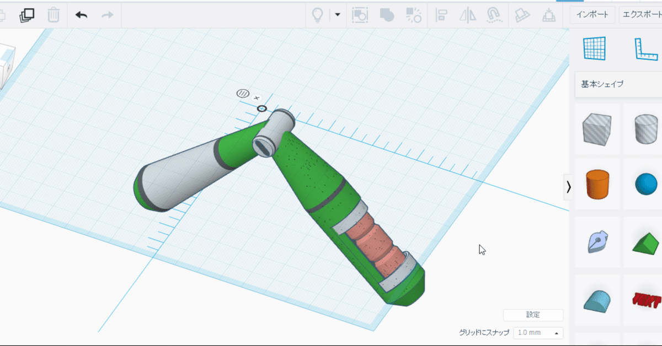Toggle snap magnet tool in toolbar
The width and height of the screenshot is (662, 346).
(495, 15)
